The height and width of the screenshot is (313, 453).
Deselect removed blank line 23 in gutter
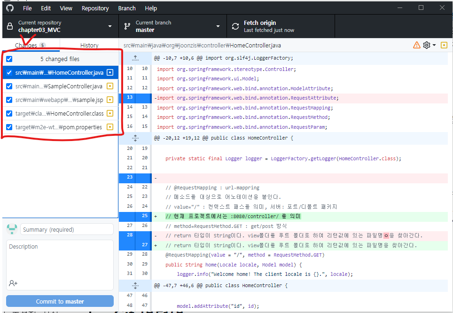coord(135,178)
